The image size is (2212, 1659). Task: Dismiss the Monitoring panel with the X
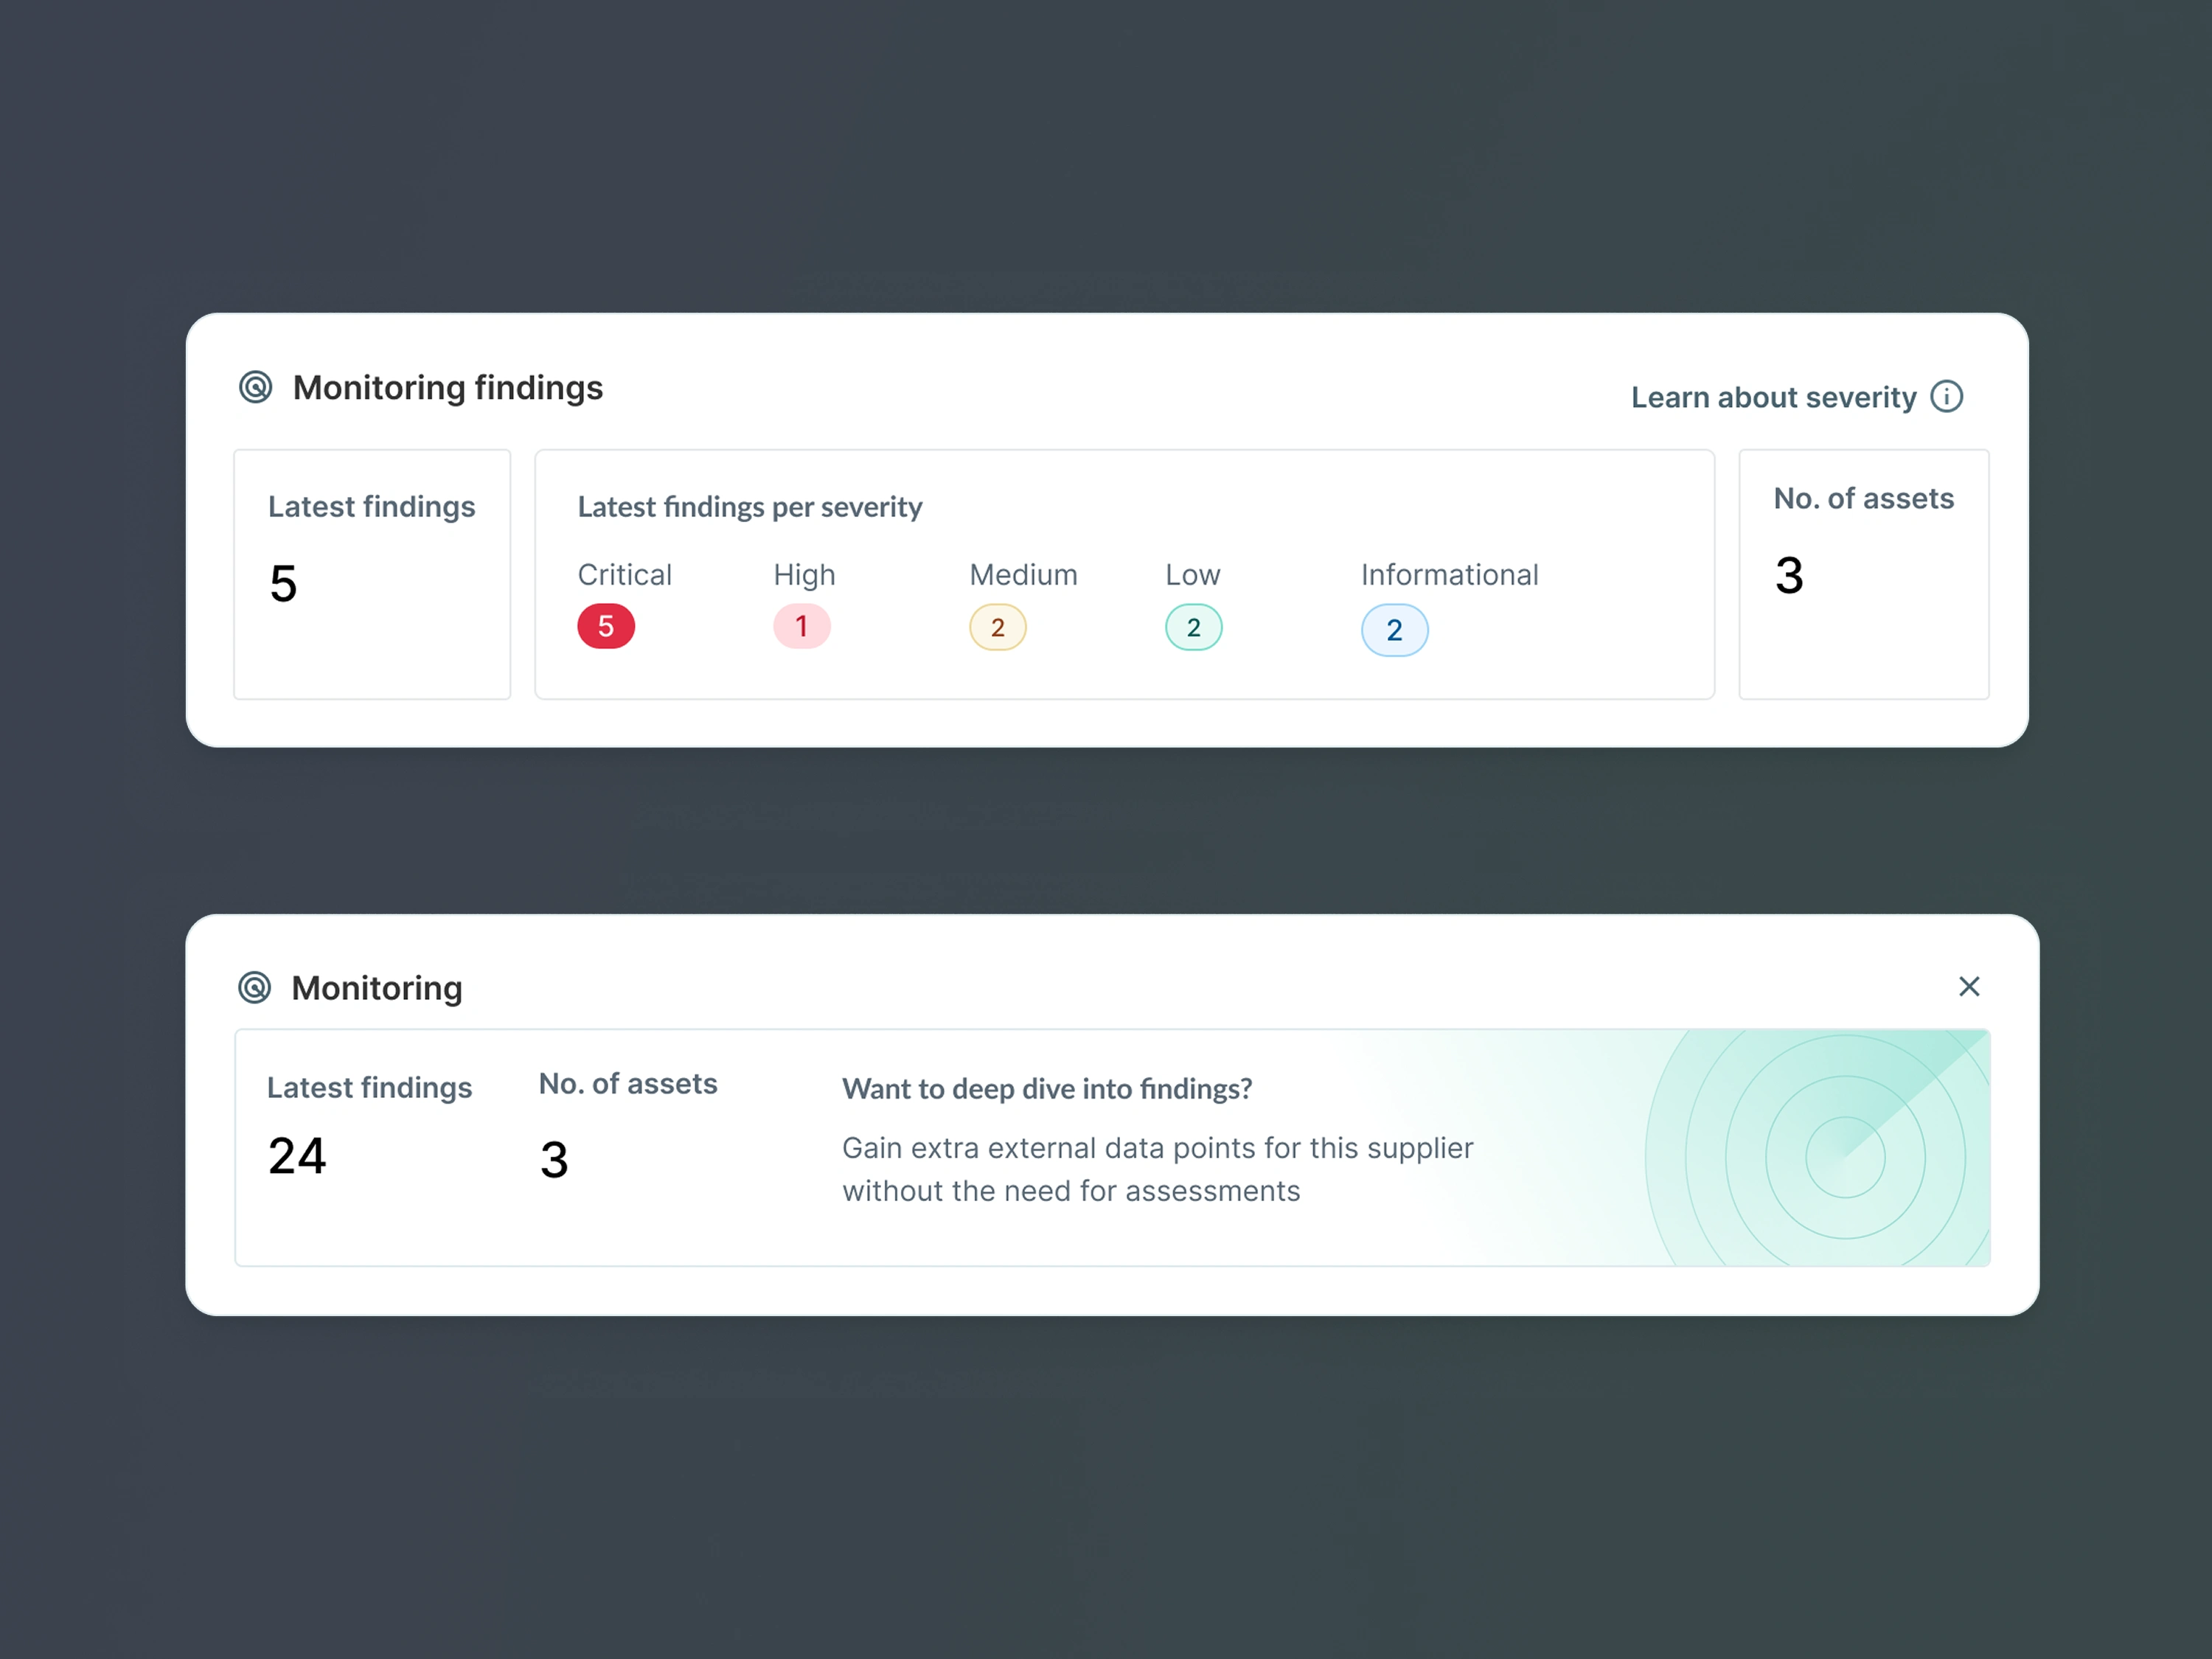[x=1969, y=986]
